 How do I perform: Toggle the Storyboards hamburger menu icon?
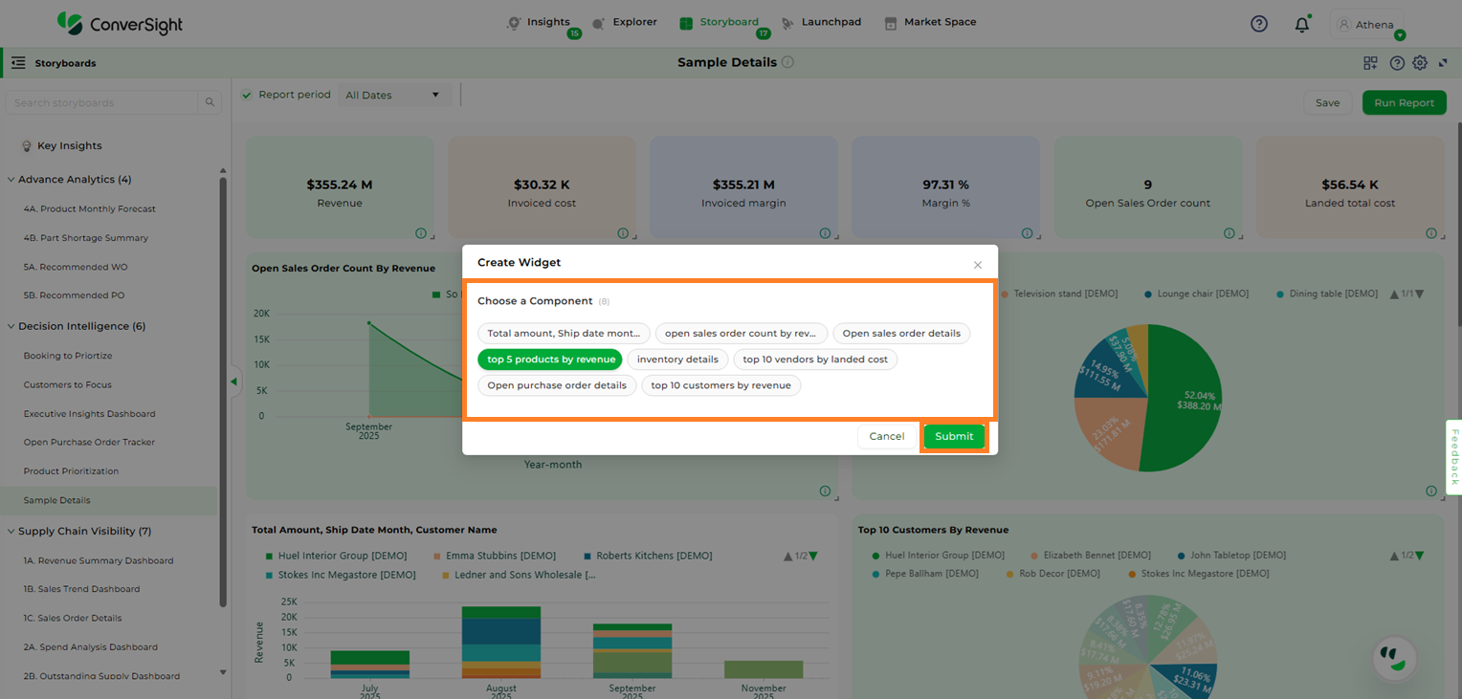tap(18, 63)
